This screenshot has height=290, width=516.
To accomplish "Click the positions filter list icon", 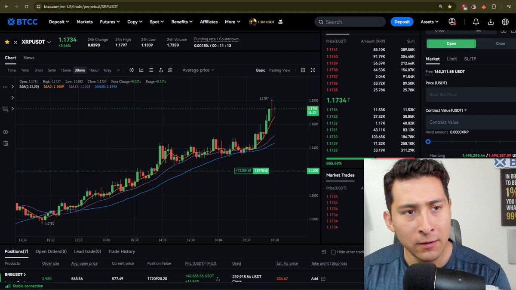I will tap(324, 252).
